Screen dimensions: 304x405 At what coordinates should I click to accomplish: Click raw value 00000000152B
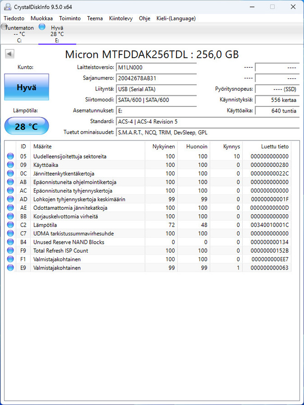[x=269, y=251]
